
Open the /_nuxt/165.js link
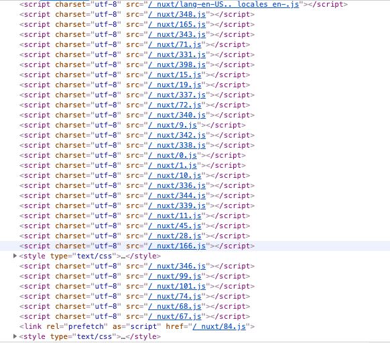(177, 24)
